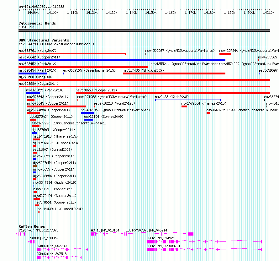Click the nsv4263365 variant label
279x261 pixels.
(x=267, y=57)
